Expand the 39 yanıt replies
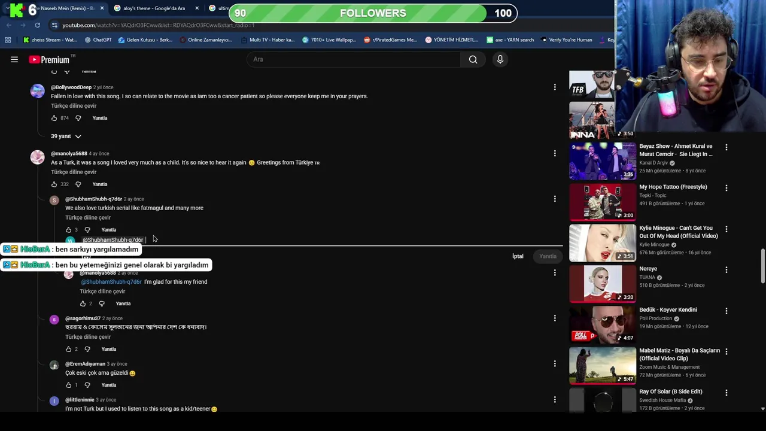This screenshot has width=766, height=431. [66, 136]
